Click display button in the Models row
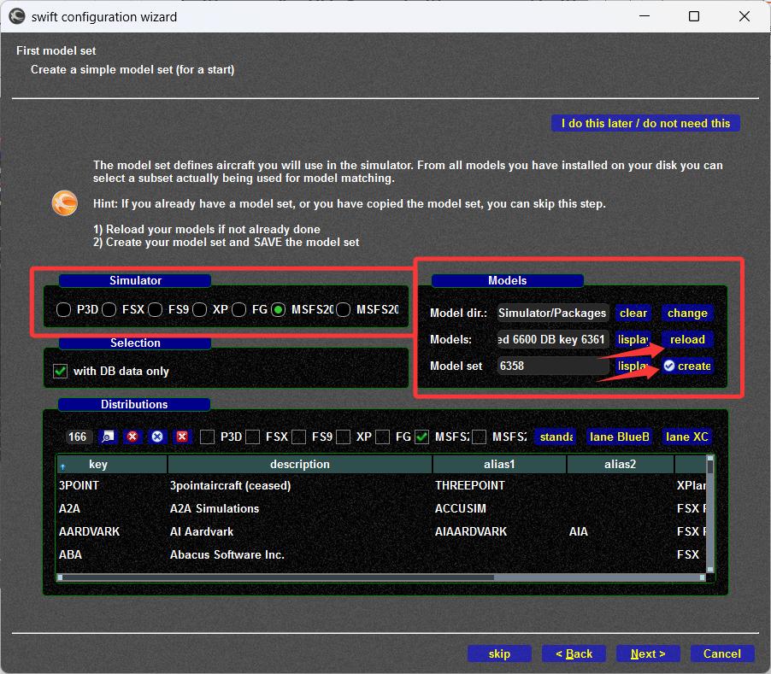771x674 pixels. (633, 339)
